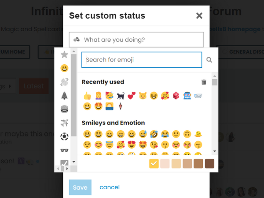Viewport: 264px width, 198px height.
Task: Select the checked default yellow skin tone
Action: click(x=154, y=164)
